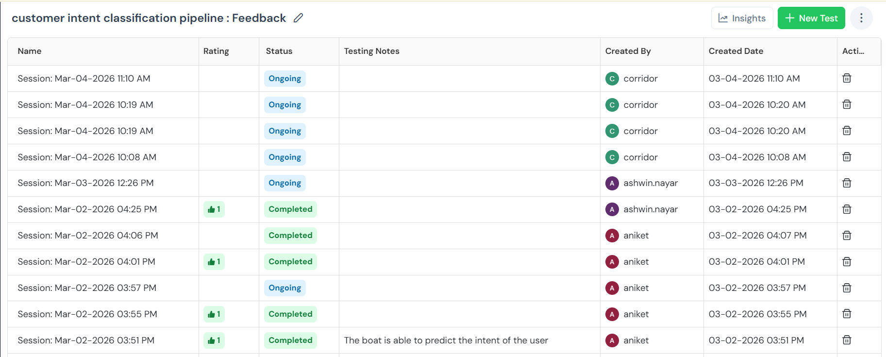Image resolution: width=886 pixels, height=357 pixels.
Task: Remove the Mar-02-2026 04:06 PM session
Action: point(847,236)
